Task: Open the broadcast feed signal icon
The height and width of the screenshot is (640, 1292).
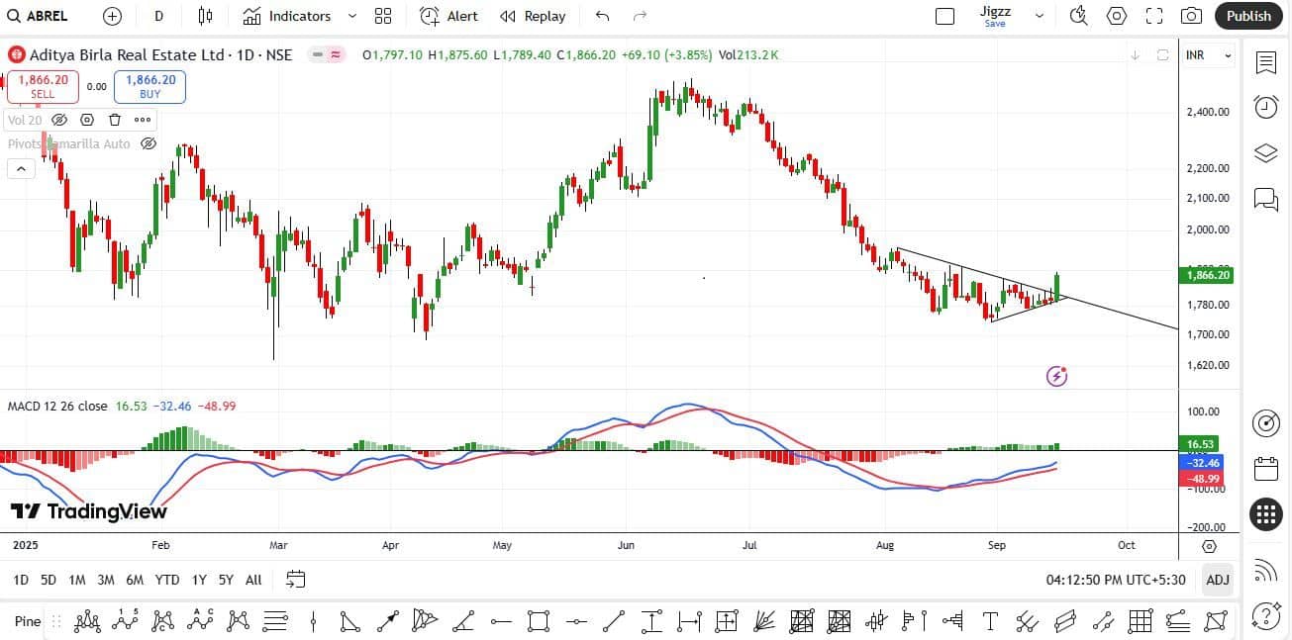Action: [x=1265, y=571]
